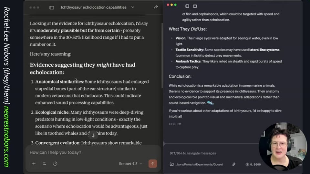Open search and tools settings icon
The height and width of the screenshot is (174, 310).
click(45, 164)
